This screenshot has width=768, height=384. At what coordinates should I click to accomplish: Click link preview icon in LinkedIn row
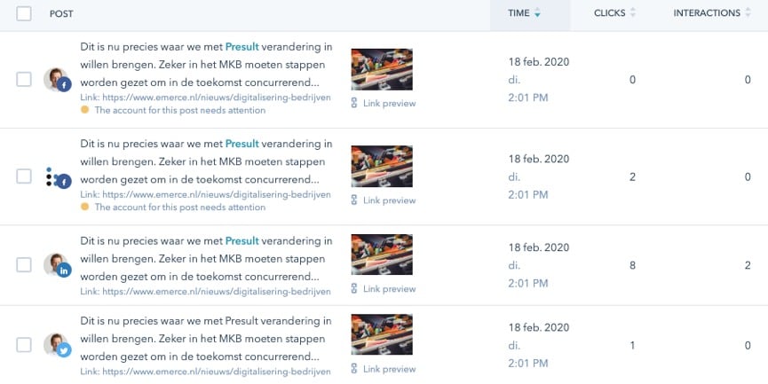354,288
